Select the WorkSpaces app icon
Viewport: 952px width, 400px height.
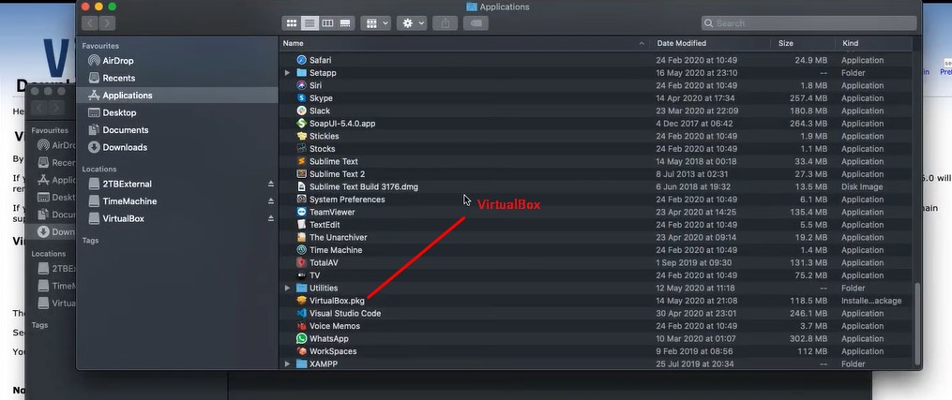click(x=301, y=351)
